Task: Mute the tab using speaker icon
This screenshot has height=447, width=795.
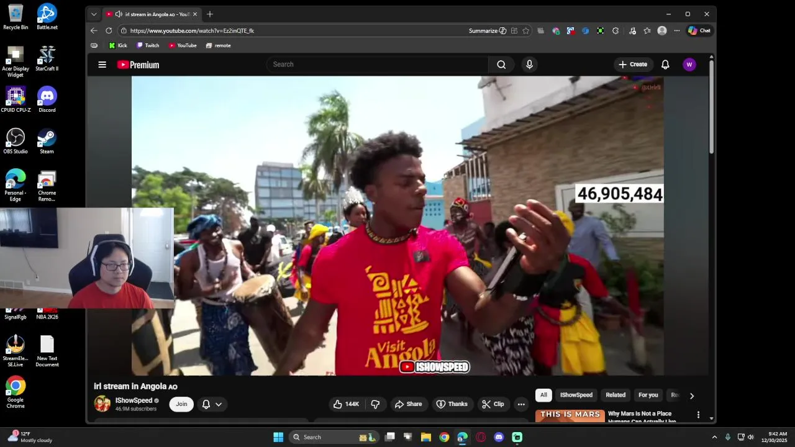Action: coord(119,14)
